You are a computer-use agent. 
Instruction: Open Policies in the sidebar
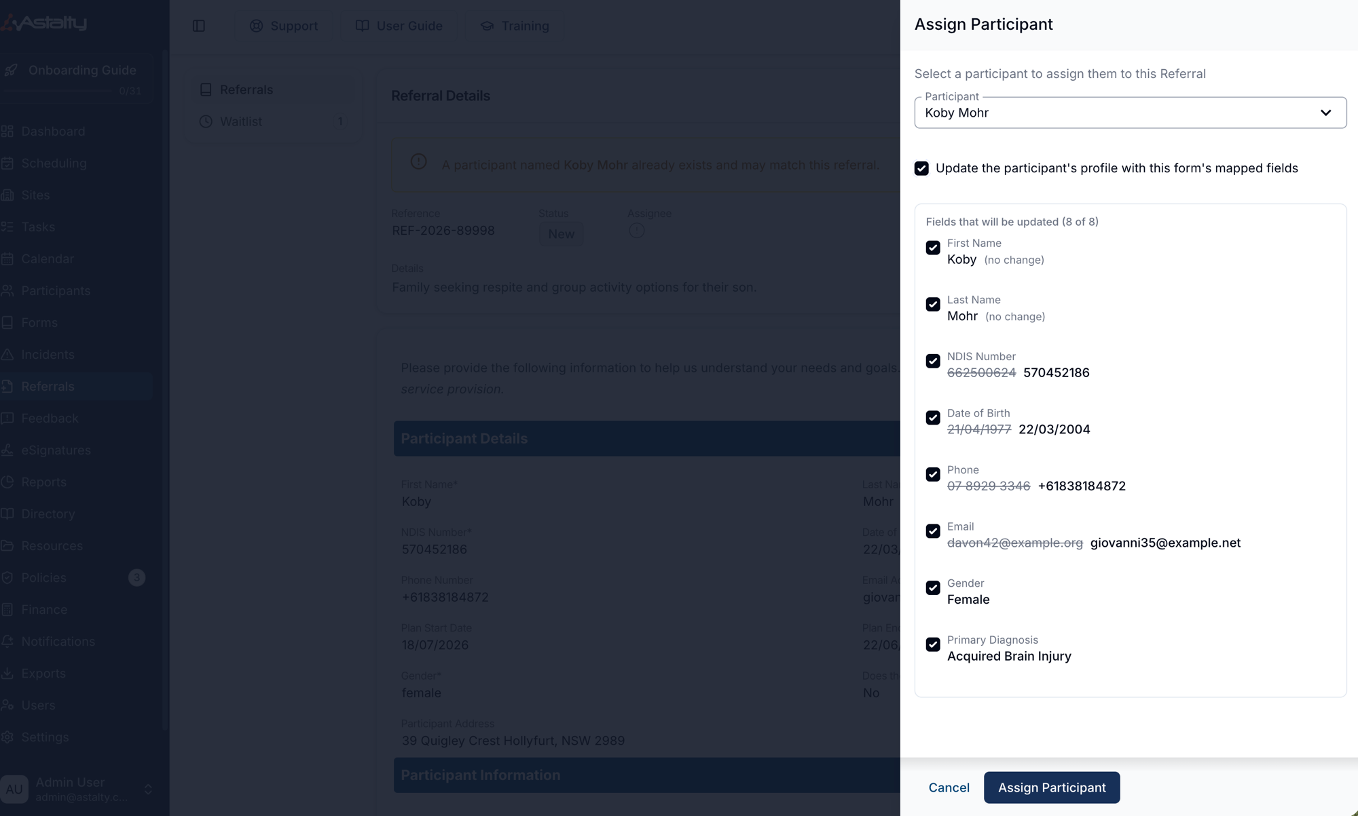[43, 578]
